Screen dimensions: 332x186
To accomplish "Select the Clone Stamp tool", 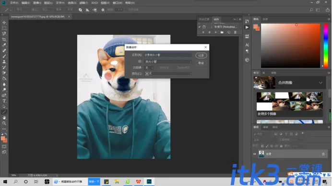I will (4, 62).
